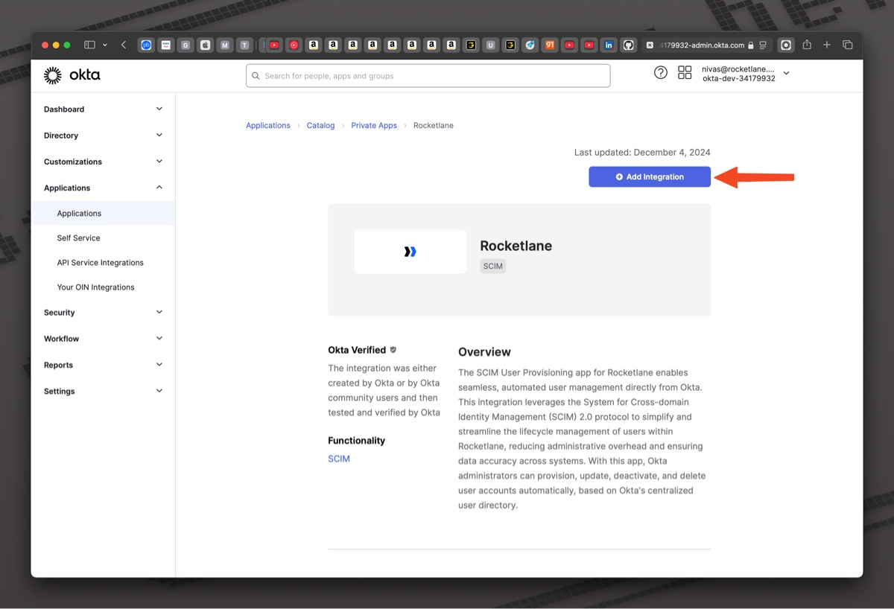Open the help question mark icon
This screenshot has height=609, width=894.
point(661,73)
